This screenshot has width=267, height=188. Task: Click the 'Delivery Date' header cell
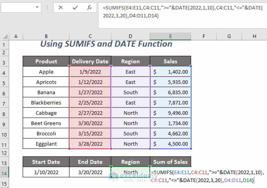(90, 61)
